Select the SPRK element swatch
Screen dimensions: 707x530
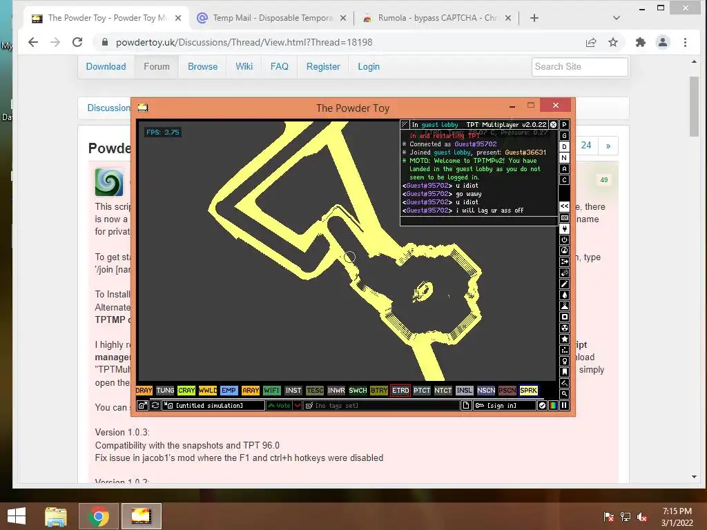click(x=528, y=391)
